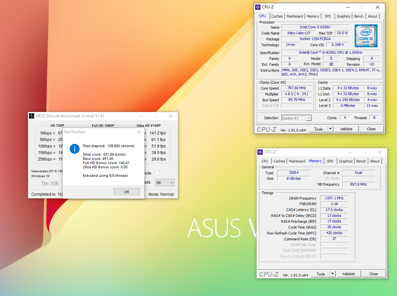Screen dimensions: 397x296
Task: Open Graphics tab in lower CPU-Z window
Action: [x=346, y=161]
